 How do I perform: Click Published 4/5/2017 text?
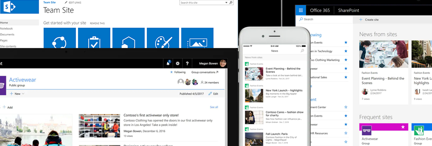click(192, 94)
